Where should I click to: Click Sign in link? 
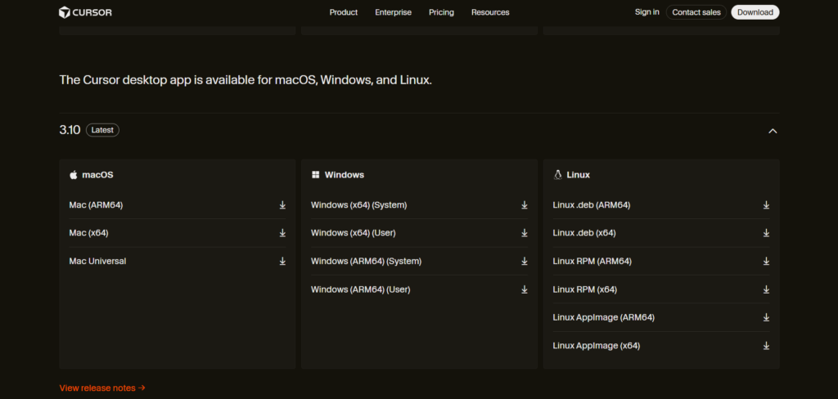[647, 11]
